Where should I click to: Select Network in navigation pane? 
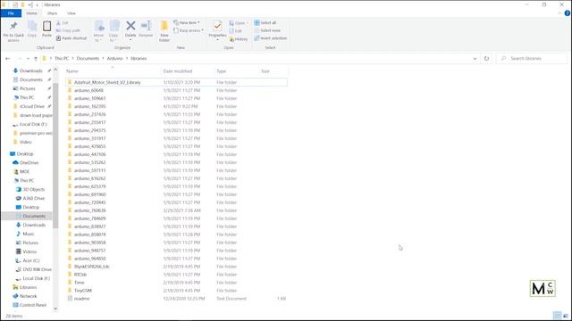(28, 296)
